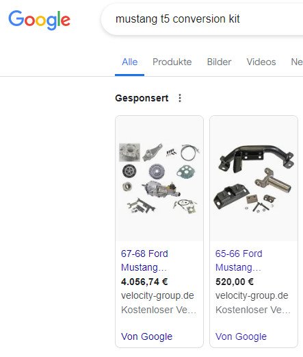This screenshot has height=357, width=303.
Task: Open the three-dot menu beside Gesponsert
Action: pyautogui.click(x=180, y=98)
